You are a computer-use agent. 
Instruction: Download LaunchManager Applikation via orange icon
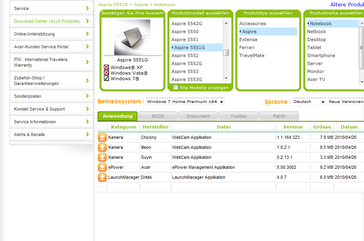click(x=102, y=177)
